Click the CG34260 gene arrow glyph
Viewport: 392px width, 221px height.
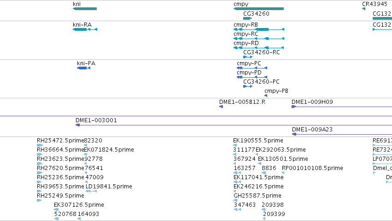[247, 18]
